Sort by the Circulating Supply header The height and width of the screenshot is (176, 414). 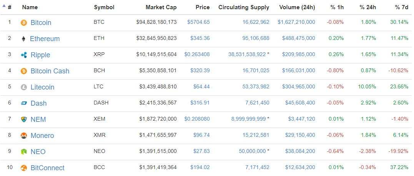pos(244,7)
